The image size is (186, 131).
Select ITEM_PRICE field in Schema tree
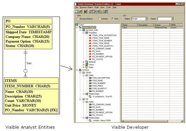tap(97, 86)
